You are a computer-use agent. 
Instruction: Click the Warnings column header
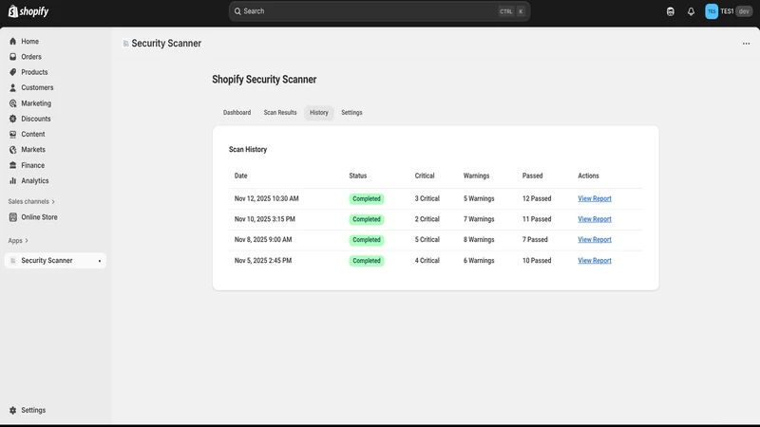pyautogui.click(x=477, y=176)
